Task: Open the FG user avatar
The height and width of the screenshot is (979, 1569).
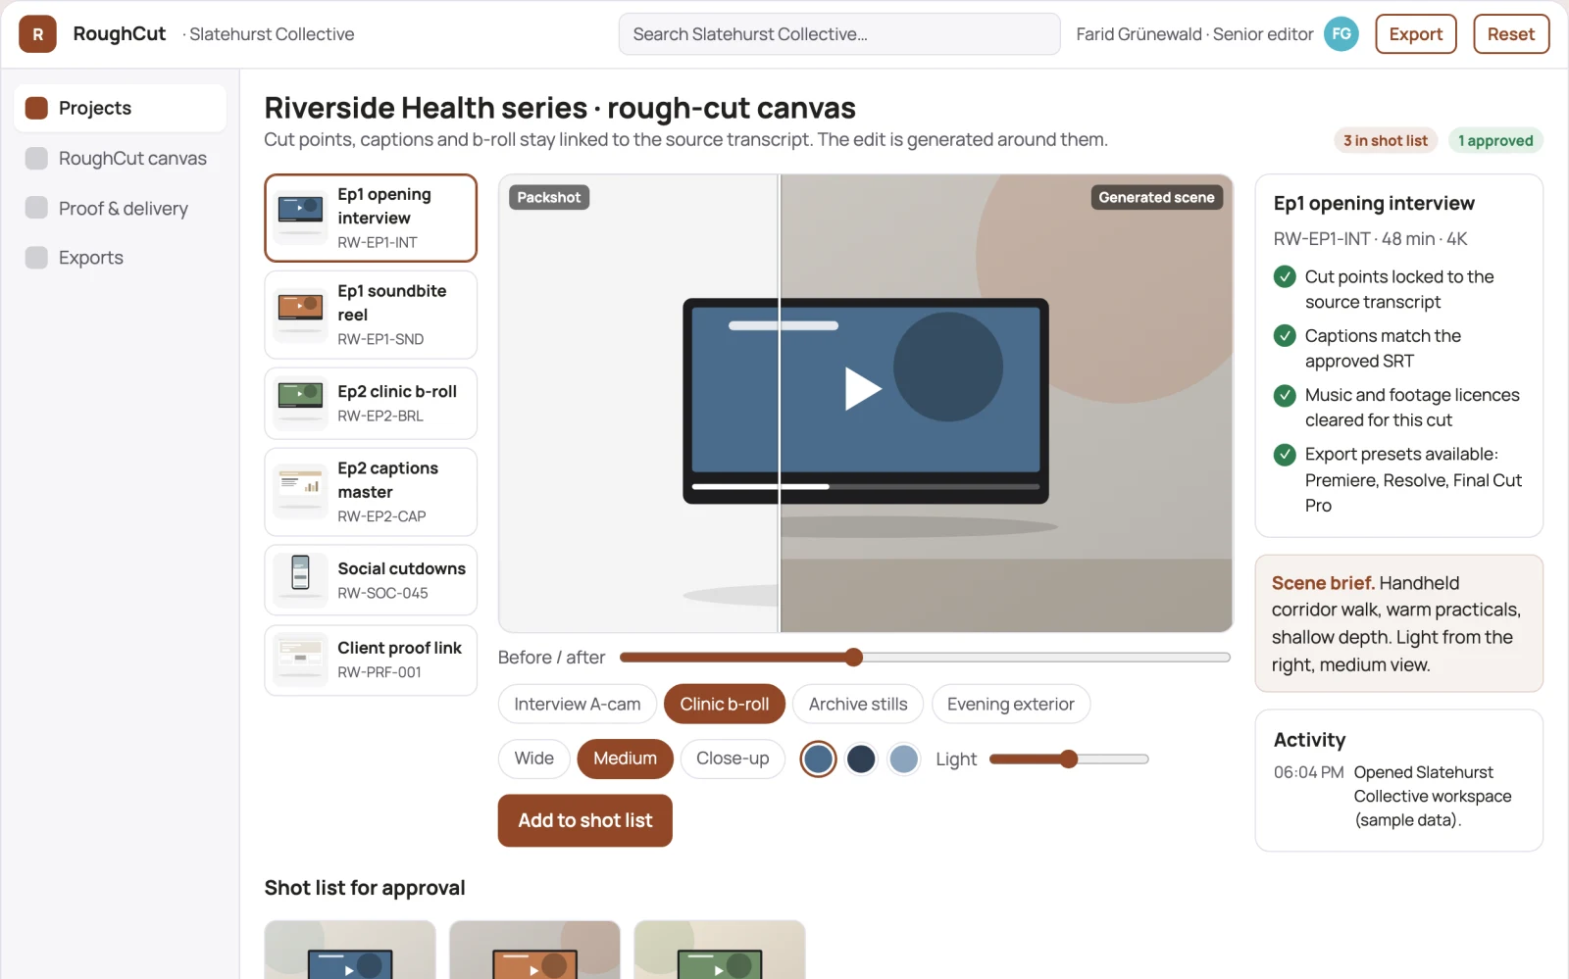Action: pyautogui.click(x=1341, y=34)
